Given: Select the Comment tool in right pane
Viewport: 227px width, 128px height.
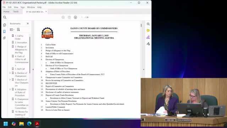Looking at the screenshot, I should 148,31.
